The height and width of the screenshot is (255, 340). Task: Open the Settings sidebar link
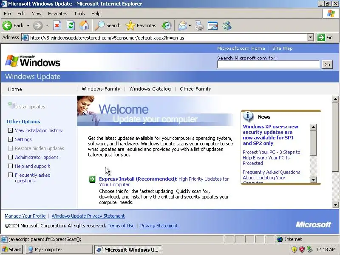[x=23, y=139]
